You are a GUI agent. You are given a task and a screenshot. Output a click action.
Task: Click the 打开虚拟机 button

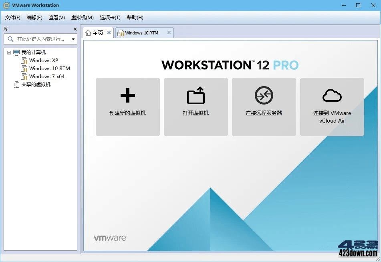click(196, 107)
